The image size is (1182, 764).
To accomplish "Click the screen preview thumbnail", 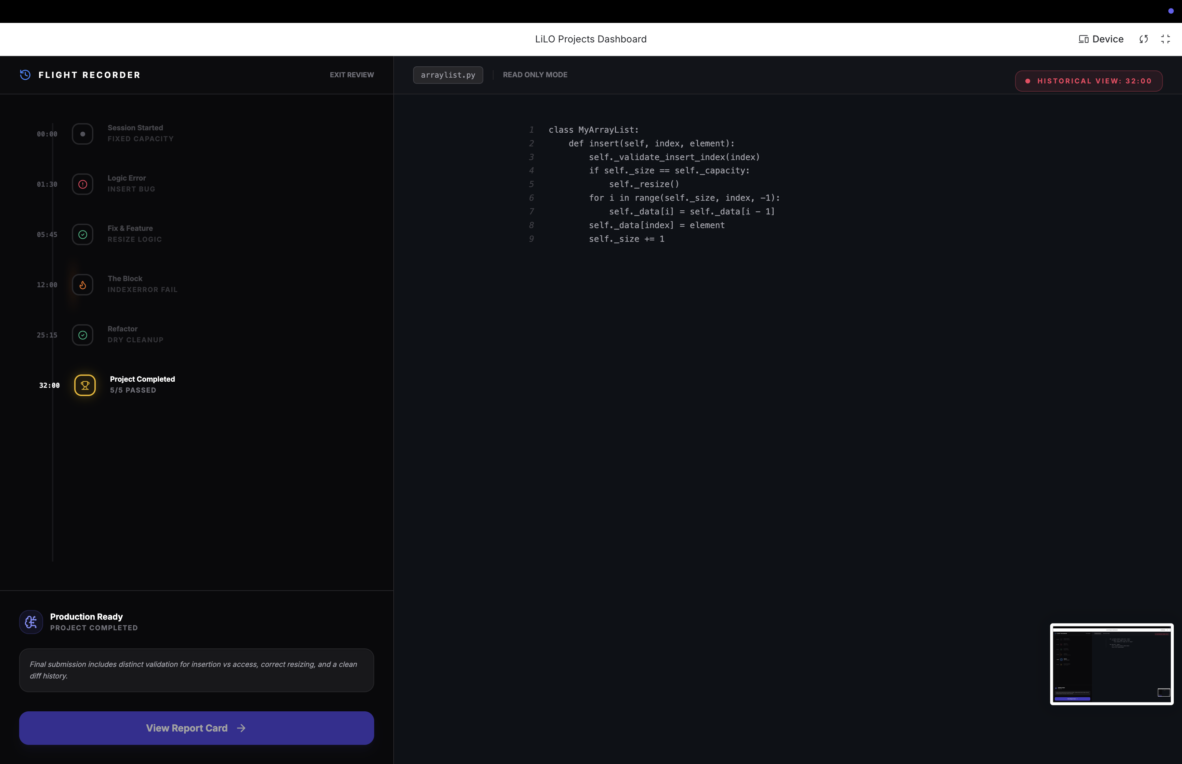I will point(1111,664).
